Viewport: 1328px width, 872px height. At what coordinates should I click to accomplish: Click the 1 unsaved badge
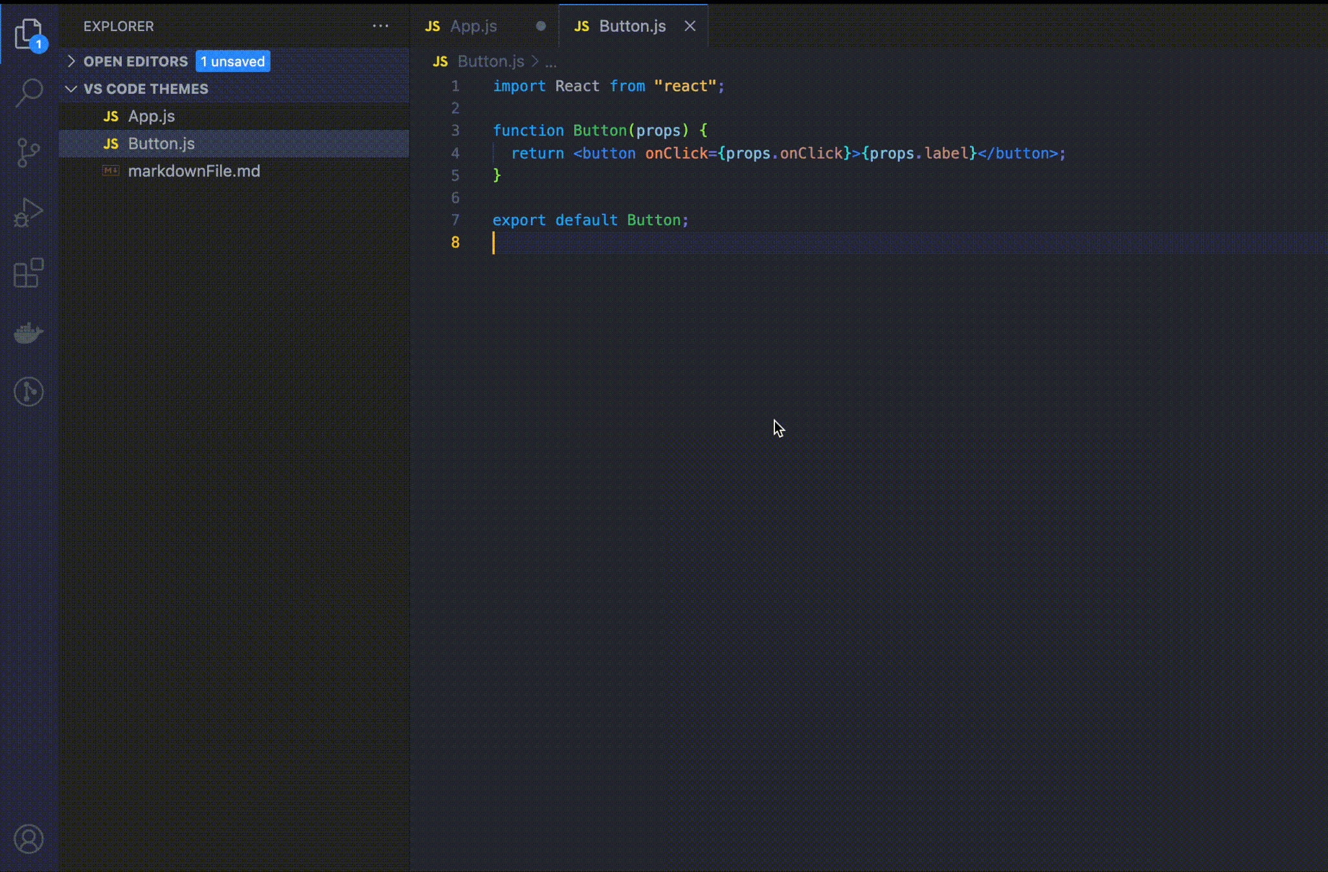click(232, 61)
